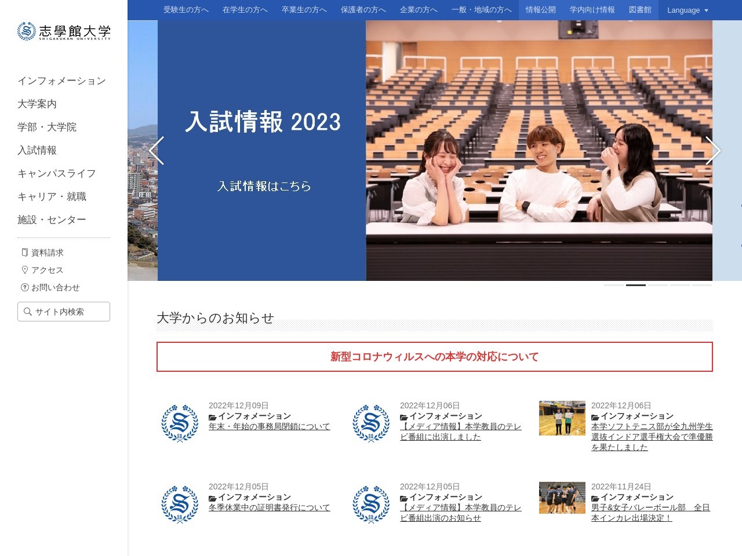742x556 pixels.
Task: Focus the サイト内検索 search field
Action: 64,312
